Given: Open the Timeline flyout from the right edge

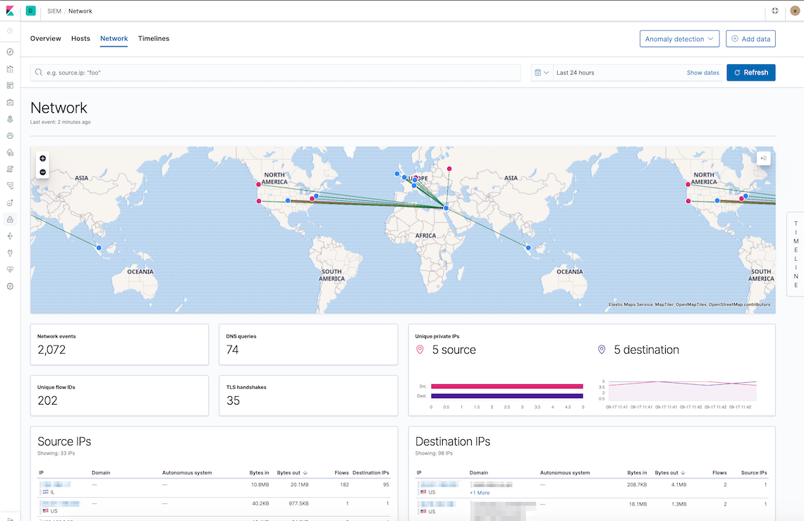Looking at the screenshot, I should 795,250.
